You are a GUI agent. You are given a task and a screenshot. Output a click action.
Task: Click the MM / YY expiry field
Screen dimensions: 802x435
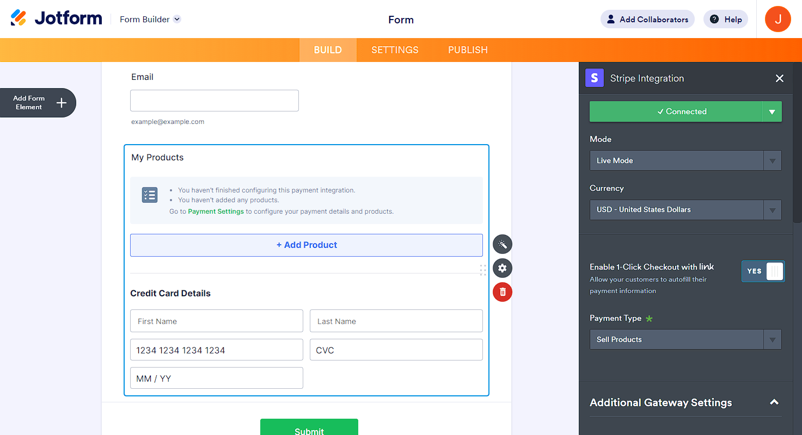(217, 378)
